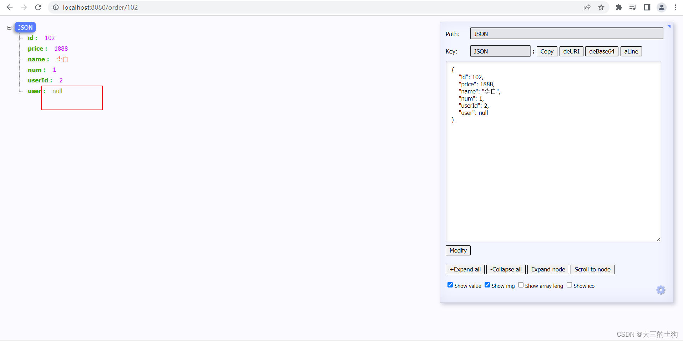Select the id key in tree

31,38
